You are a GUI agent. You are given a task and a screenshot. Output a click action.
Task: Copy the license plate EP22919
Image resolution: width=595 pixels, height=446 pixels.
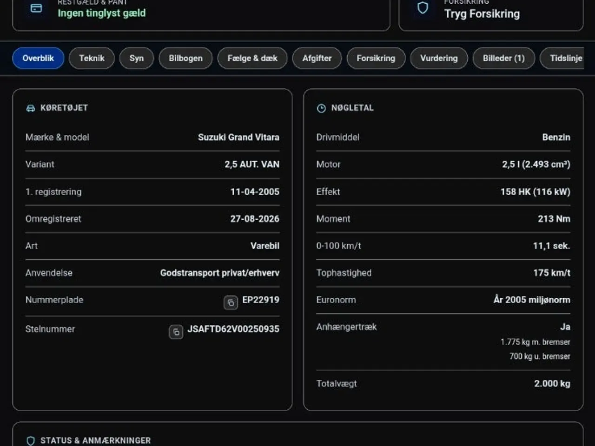[x=231, y=302]
